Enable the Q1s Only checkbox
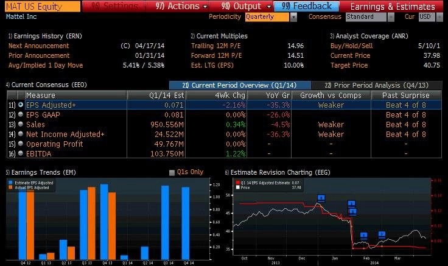The width and height of the screenshot is (448, 266). (x=172, y=173)
